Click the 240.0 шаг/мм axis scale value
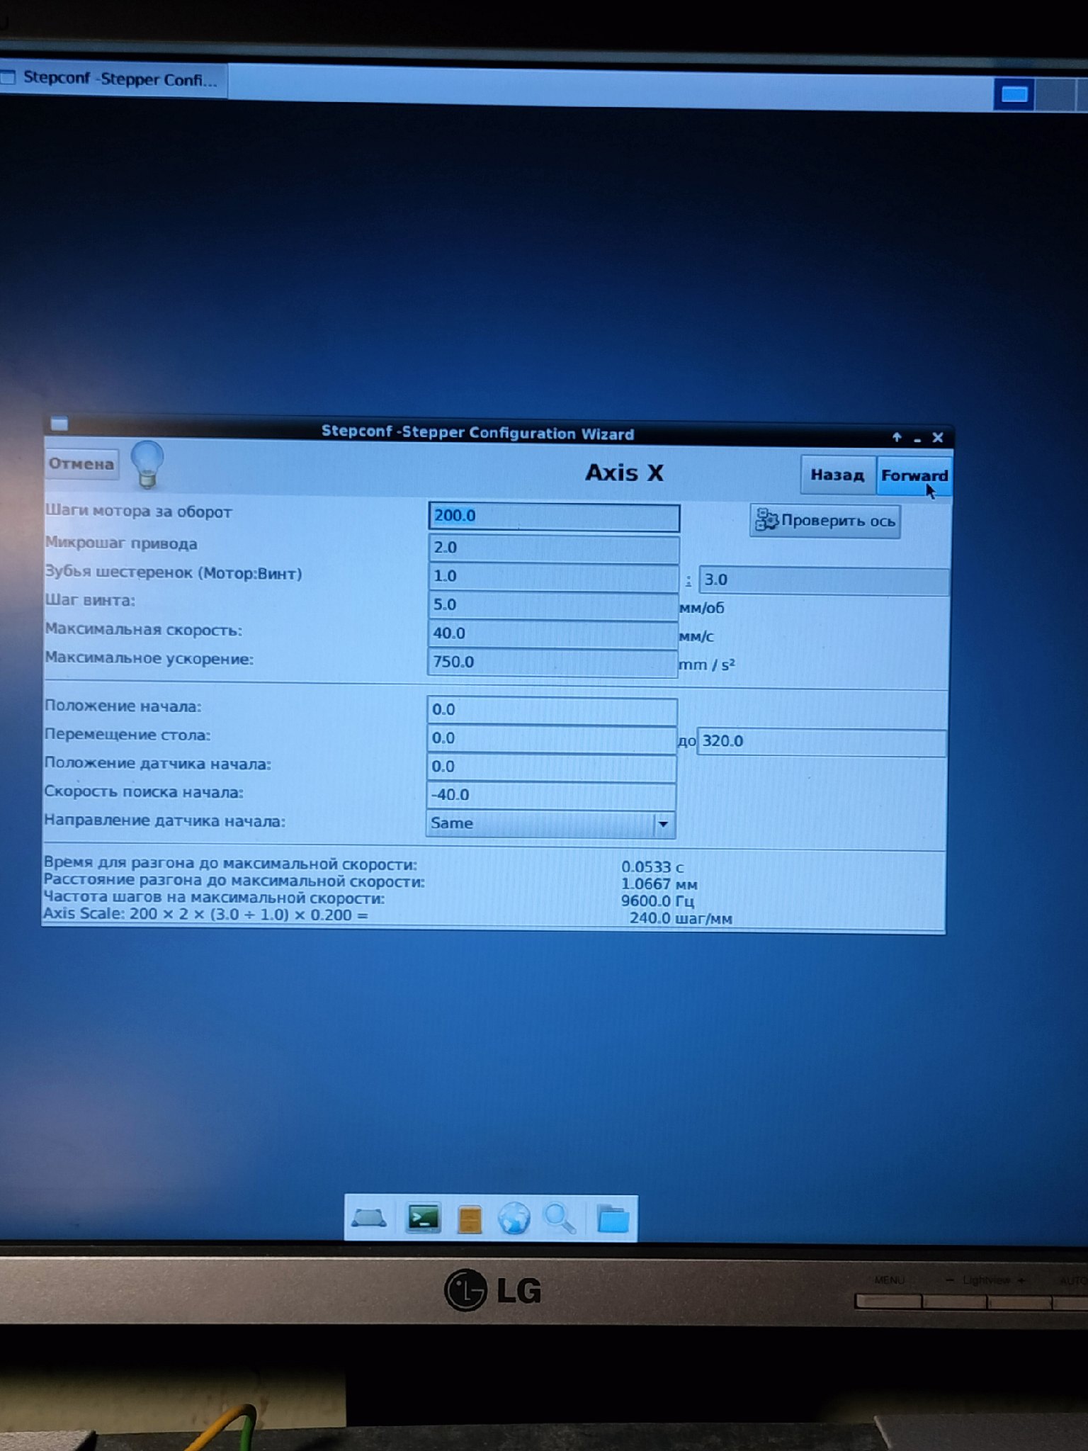 click(x=681, y=919)
